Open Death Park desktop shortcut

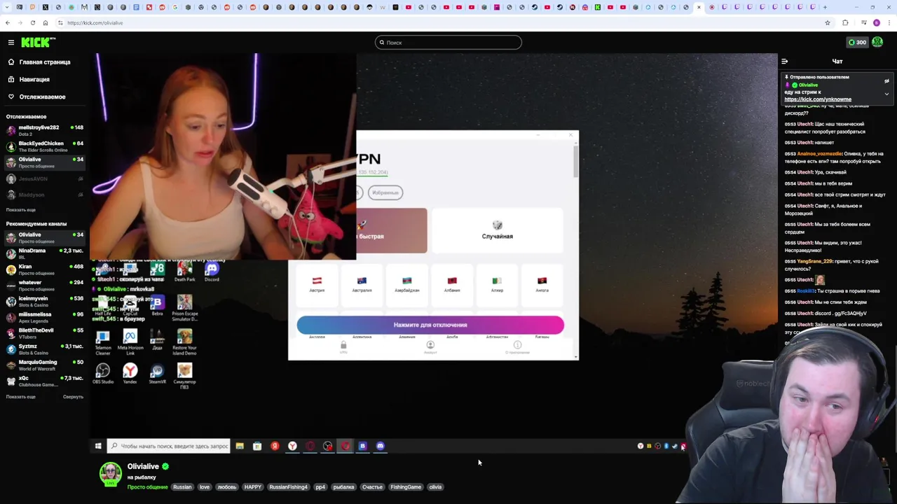pos(184,272)
